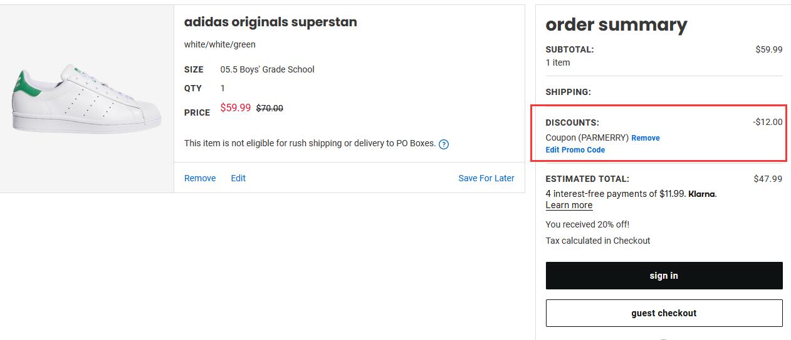Screen dimensions: 791x340
Task: Click the rush shipping help question-mark icon
Action: (x=444, y=144)
